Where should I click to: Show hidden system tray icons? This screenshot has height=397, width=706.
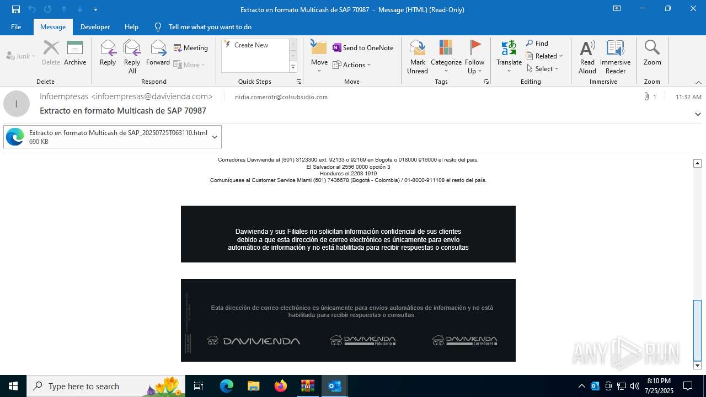click(581, 386)
